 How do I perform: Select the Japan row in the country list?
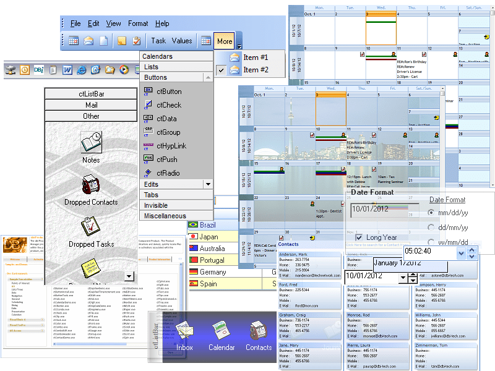(x=213, y=237)
